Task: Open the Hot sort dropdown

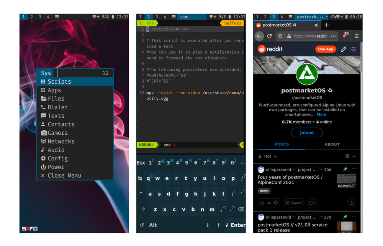Action: tap(268, 156)
